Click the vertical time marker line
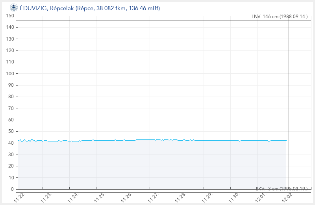 [289, 99]
